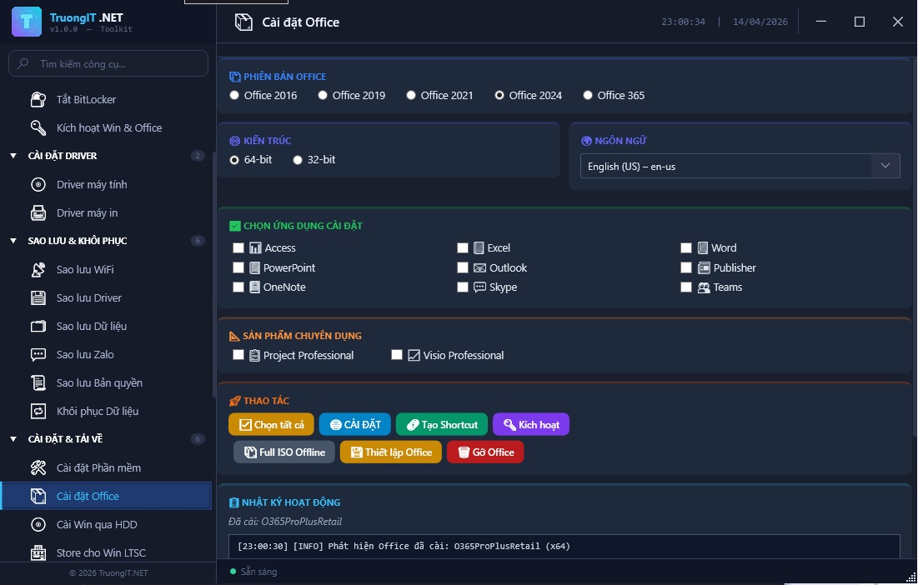Click the TruongIT logo icon
The width and height of the screenshot is (918, 585).
27,22
